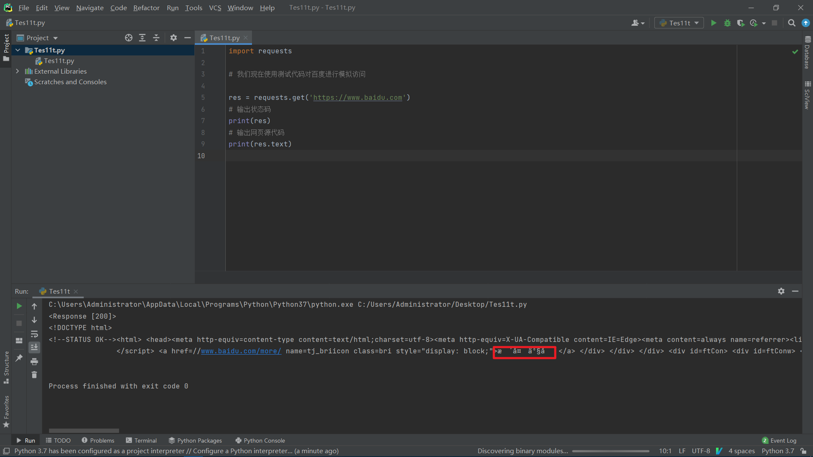Click the print icon in Run panel
This screenshot has height=457, width=813.
(x=34, y=361)
